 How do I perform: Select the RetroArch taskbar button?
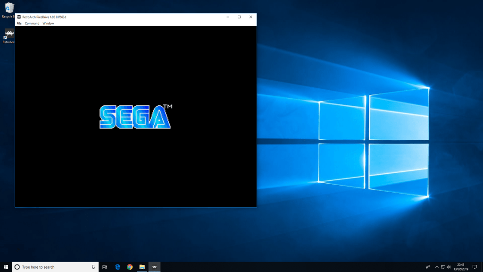click(154, 267)
